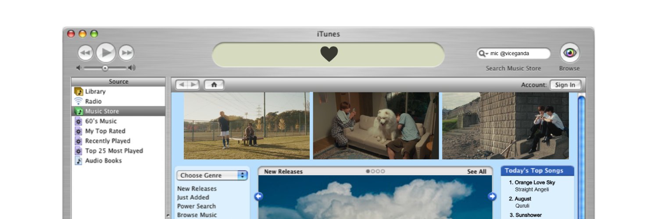The width and height of the screenshot is (658, 219).
Task: Select Radio in the Source list
Action: 118,101
